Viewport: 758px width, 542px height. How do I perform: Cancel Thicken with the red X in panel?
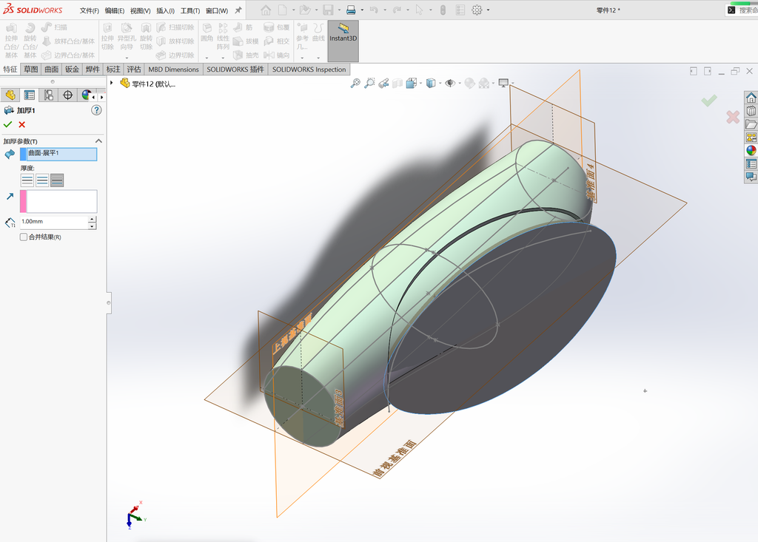[x=21, y=125]
